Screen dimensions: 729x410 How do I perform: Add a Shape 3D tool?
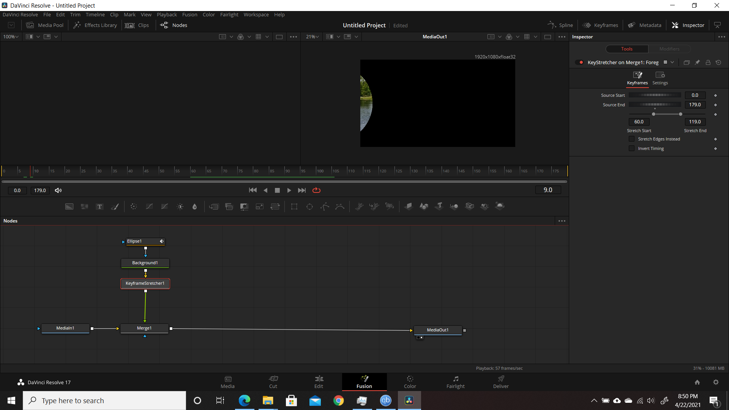(x=424, y=206)
